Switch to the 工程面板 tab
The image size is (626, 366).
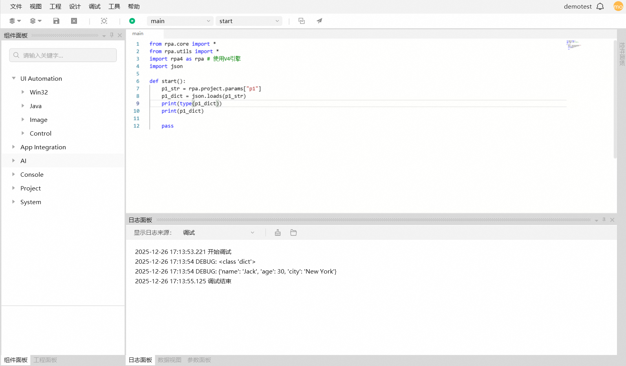point(45,360)
